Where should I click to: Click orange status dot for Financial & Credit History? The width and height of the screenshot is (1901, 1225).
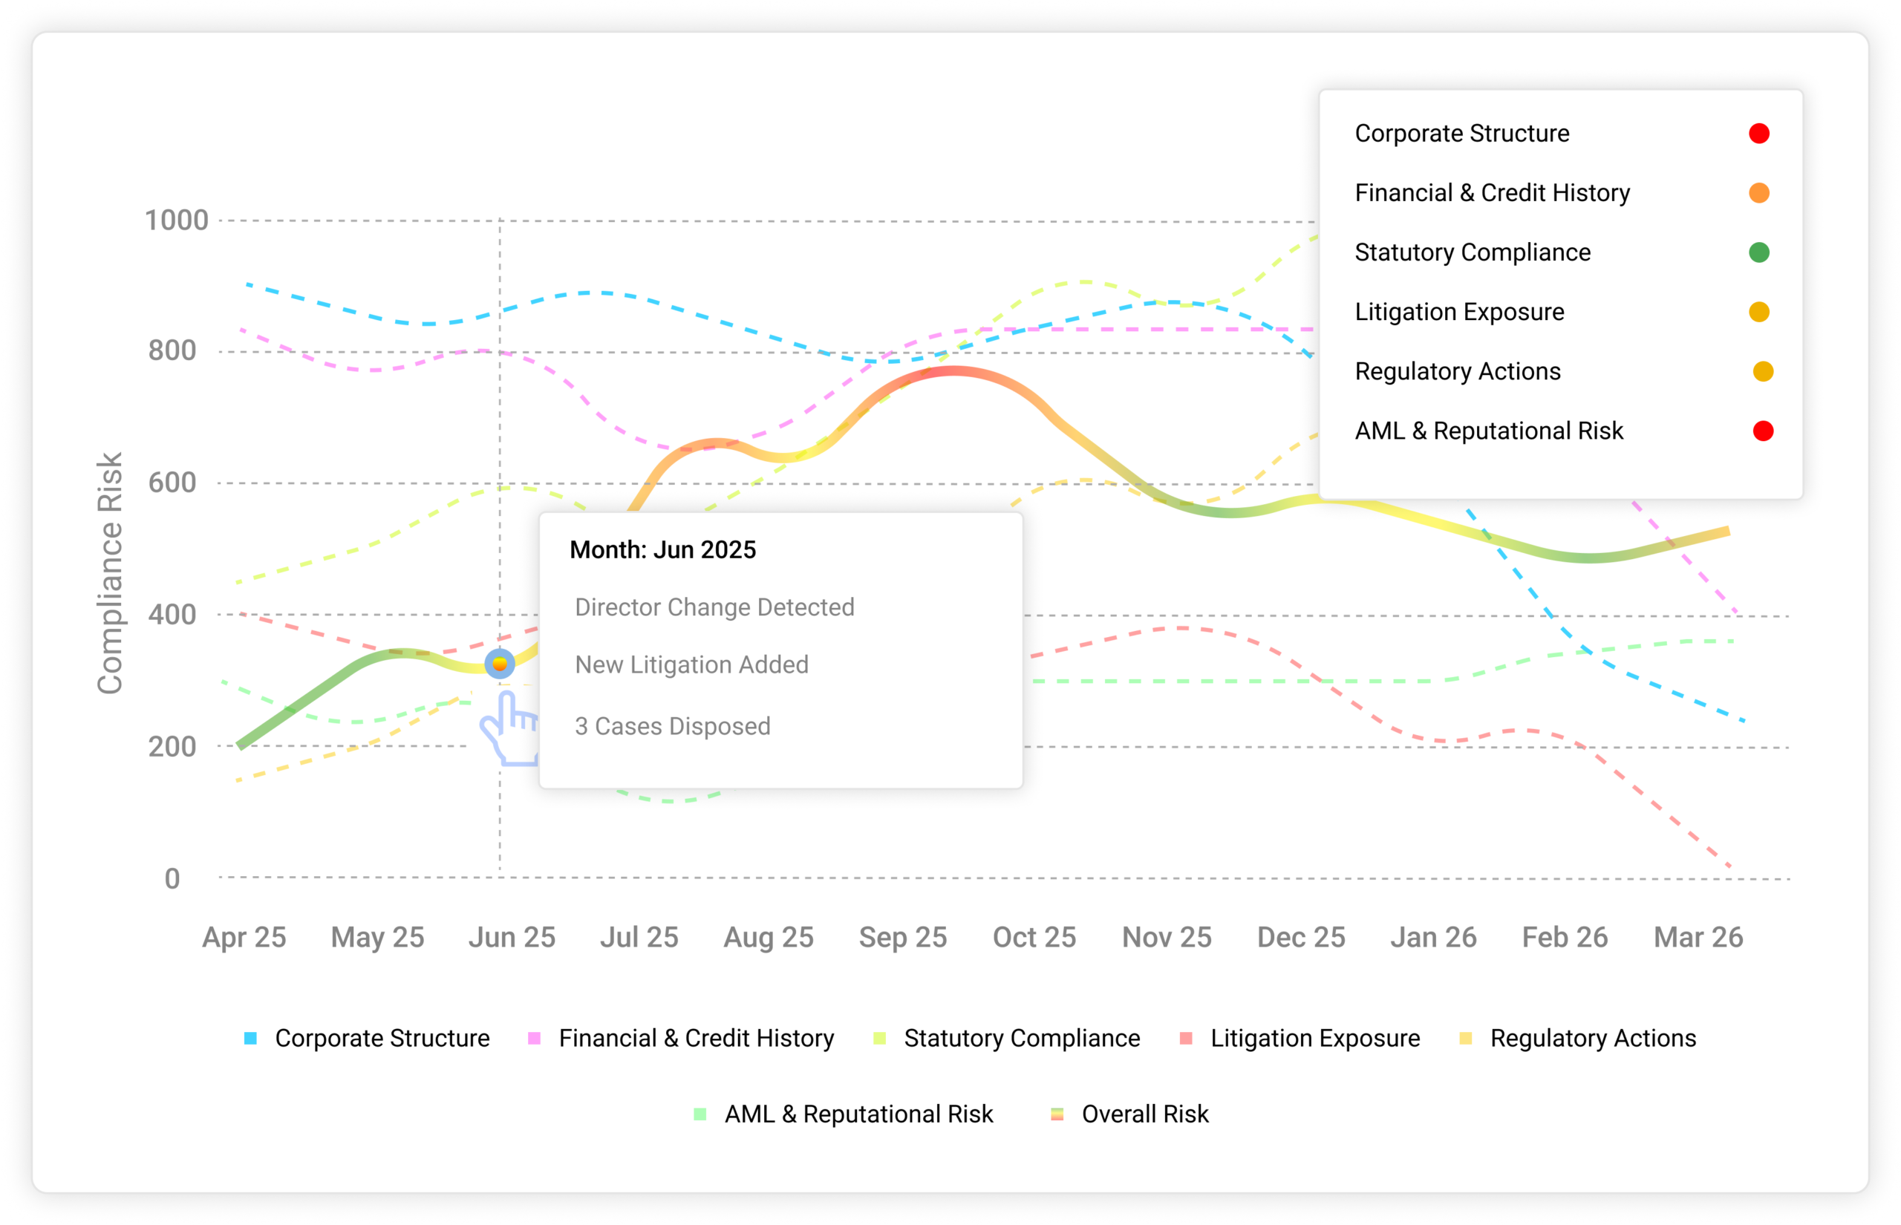point(1758,193)
